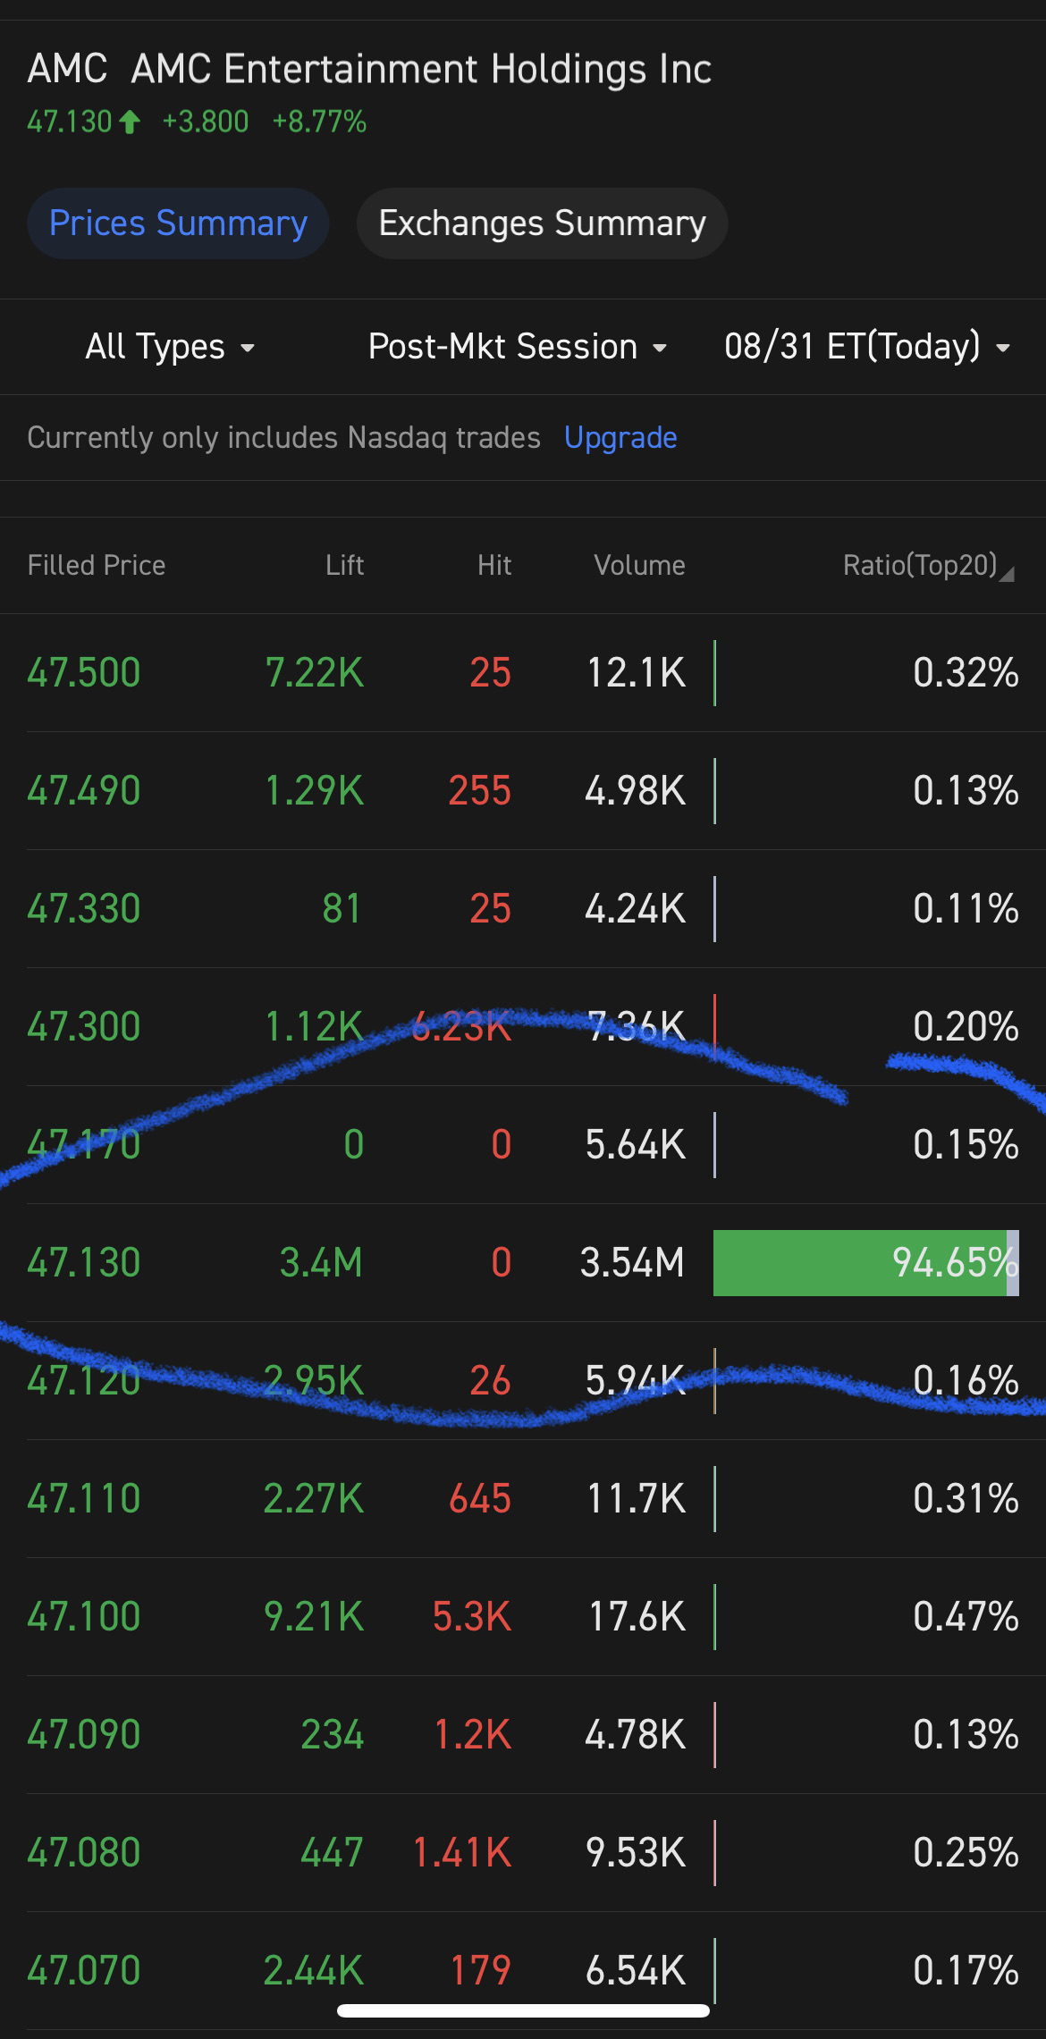
Task: Change the Post-Mkt Session dropdown
Action: pos(518,347)
